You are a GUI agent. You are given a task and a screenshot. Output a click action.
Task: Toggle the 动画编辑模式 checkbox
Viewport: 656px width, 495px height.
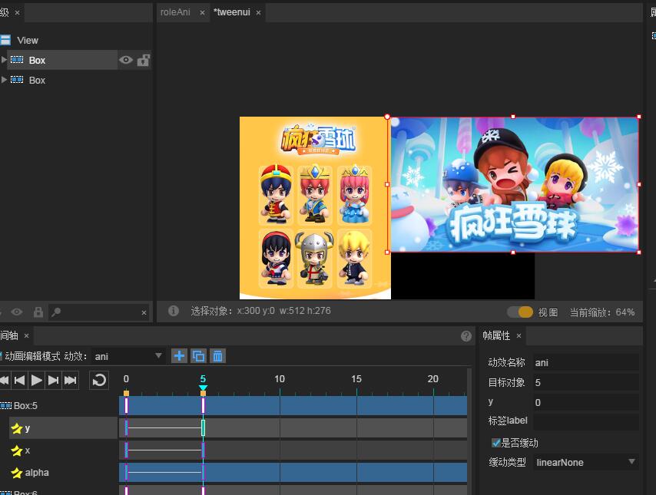[2, 356]
